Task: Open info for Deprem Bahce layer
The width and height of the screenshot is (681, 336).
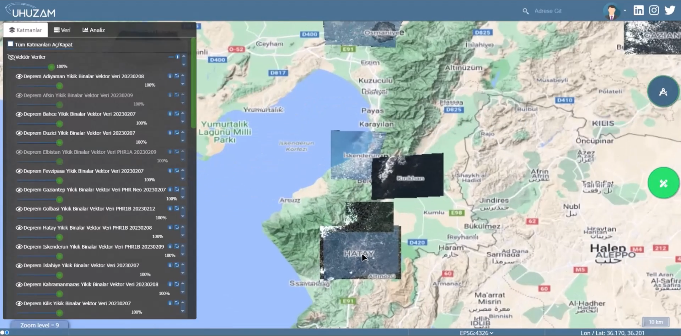Action: [x=170, y=114]
